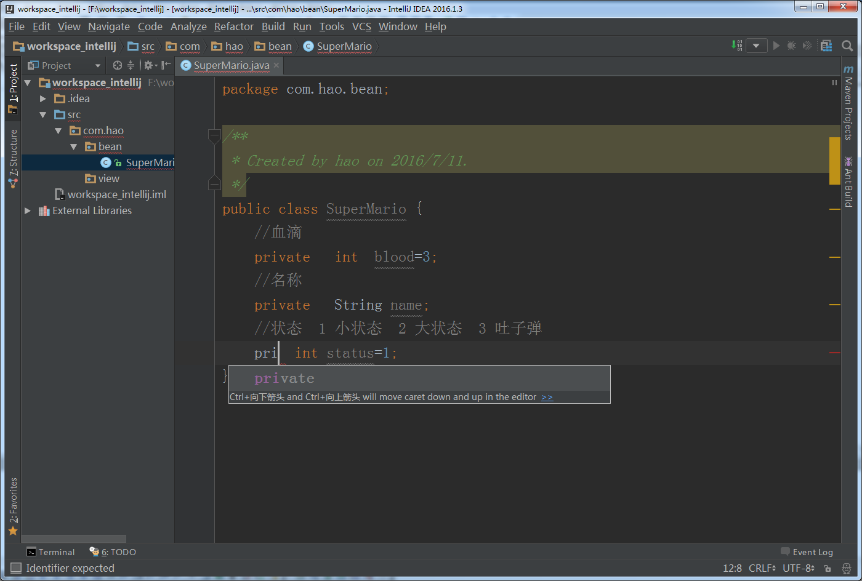Click the Debug bug icon
Viewport: 862px width, 581px height.
792,46
